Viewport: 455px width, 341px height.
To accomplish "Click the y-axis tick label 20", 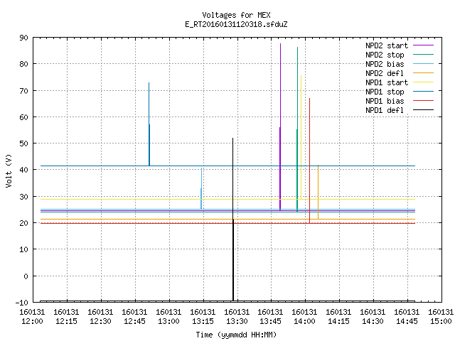I will pyautogui.click(x=23, y=223).
